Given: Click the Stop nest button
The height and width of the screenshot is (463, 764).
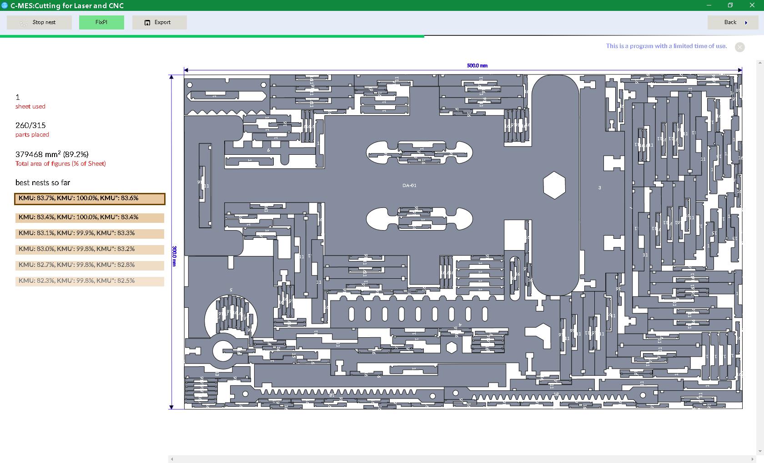Looking at the screenshot, I should (x=39, y=22).
